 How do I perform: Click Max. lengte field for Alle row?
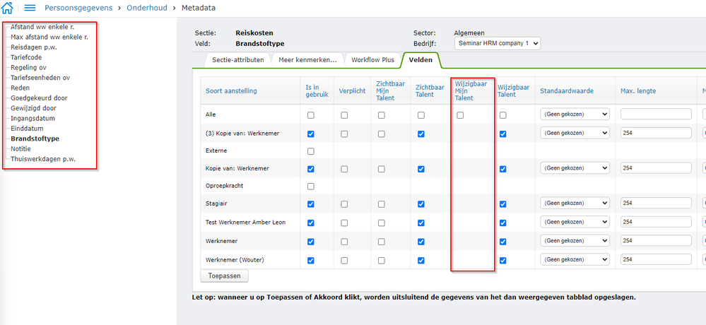[x=655, y=114]
